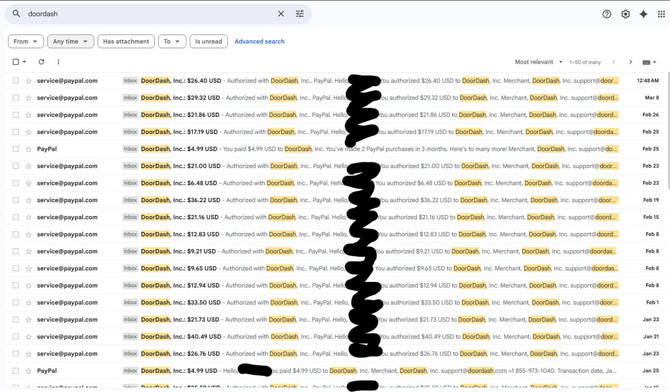The width and height of the screenshot is (670, 392).
Task: Star the $6.48 USD email
Action: click(x=28, y=183)
